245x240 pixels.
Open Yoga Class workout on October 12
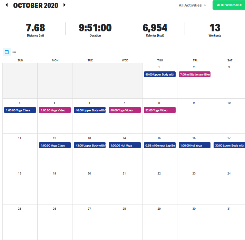[x=55, y=146]
